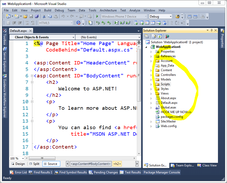Image resolution: width=227 pixels, height=183 pixels.
Task: Open the Guidance Workflow Explorer side panel
Action: tap(5, 96)
